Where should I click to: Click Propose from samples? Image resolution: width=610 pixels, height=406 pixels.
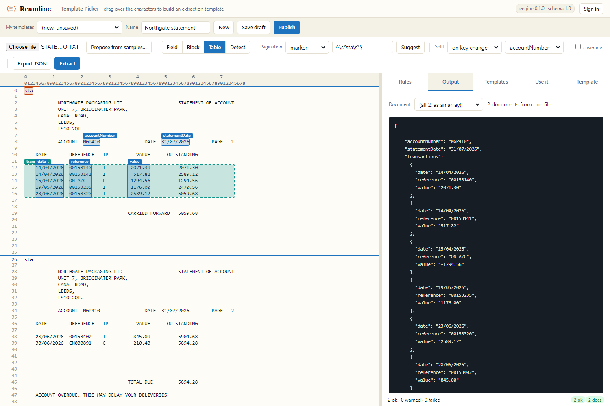pos(119,47)
